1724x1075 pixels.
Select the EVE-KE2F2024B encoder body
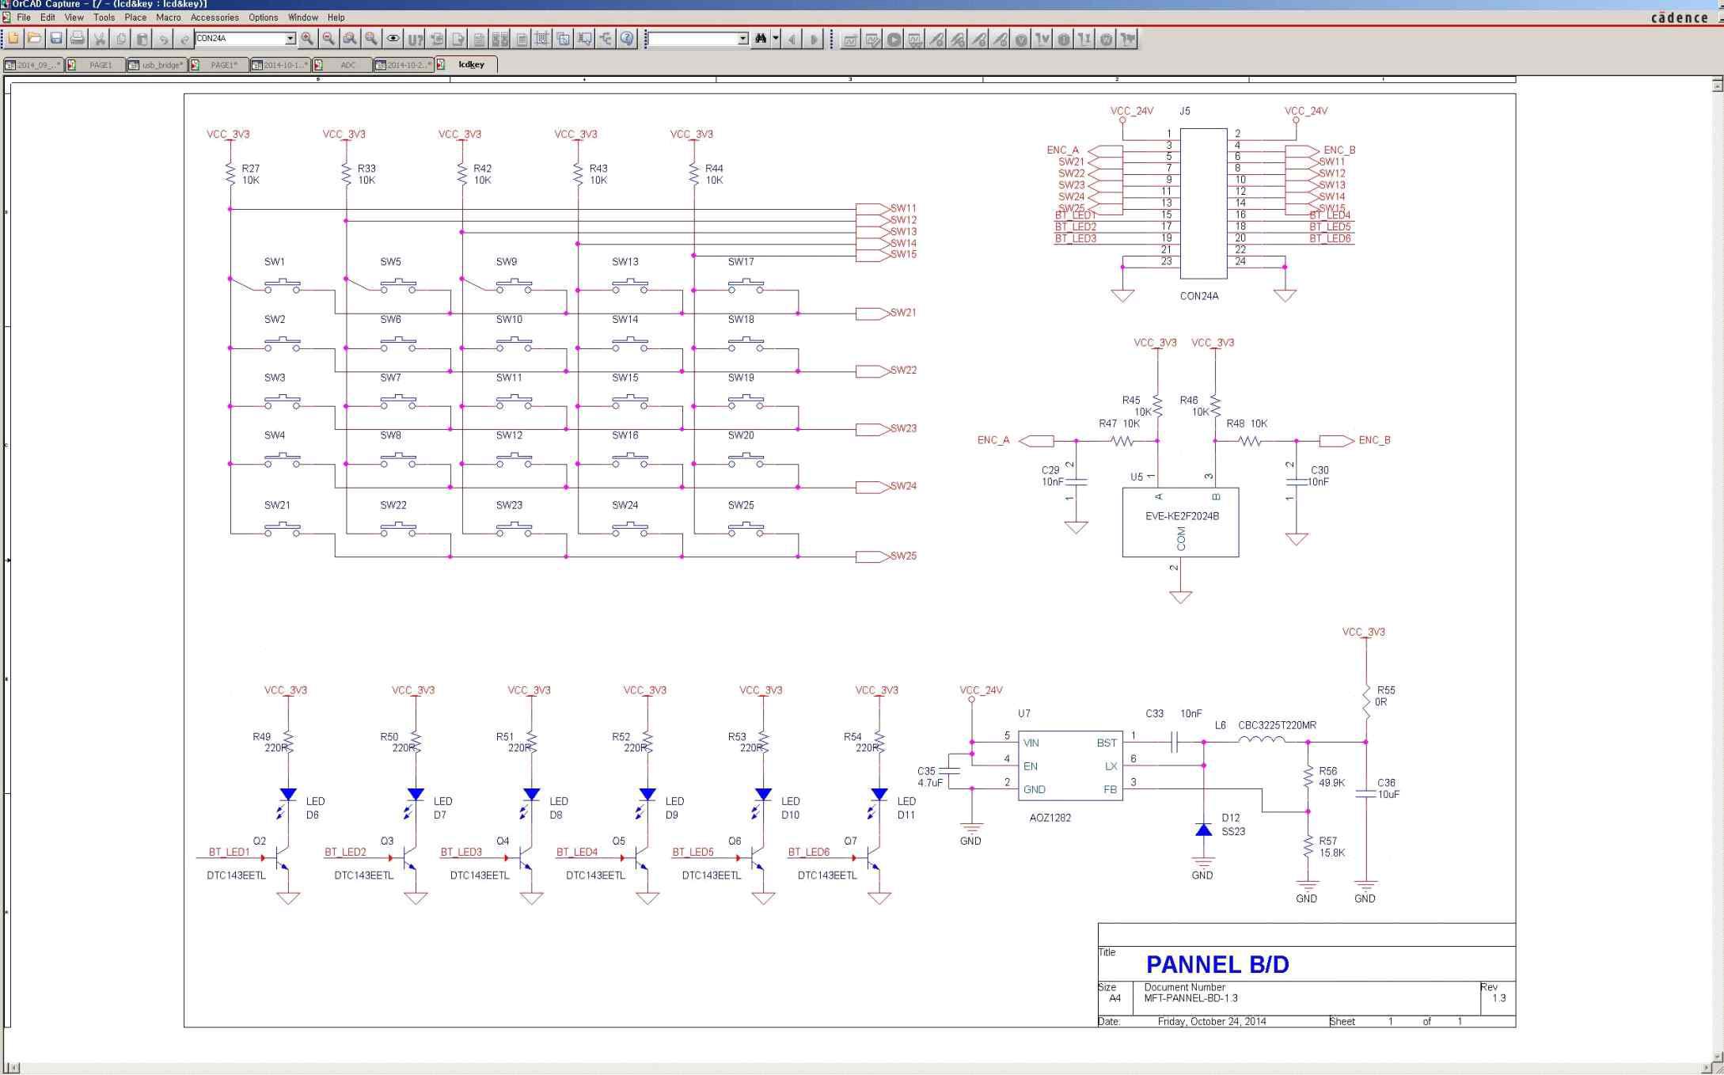click(x=1180, y=522)
